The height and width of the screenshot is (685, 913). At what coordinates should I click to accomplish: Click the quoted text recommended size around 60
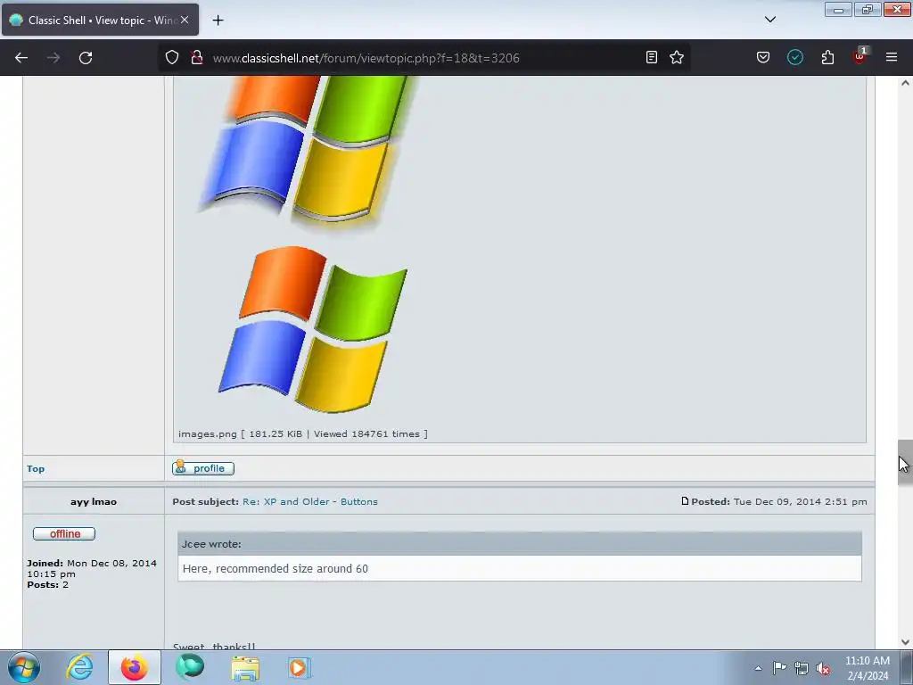(276, 568)
